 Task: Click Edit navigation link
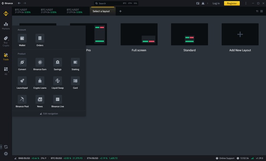tap(49, 114)
